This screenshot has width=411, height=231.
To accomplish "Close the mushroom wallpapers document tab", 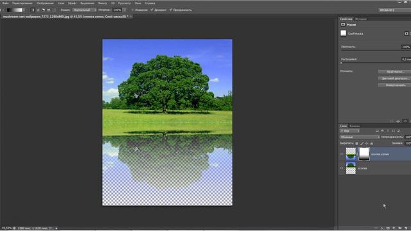I will 131,17.
